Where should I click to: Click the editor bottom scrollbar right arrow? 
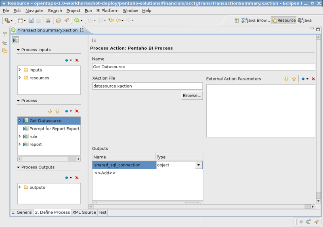[313, 206]
